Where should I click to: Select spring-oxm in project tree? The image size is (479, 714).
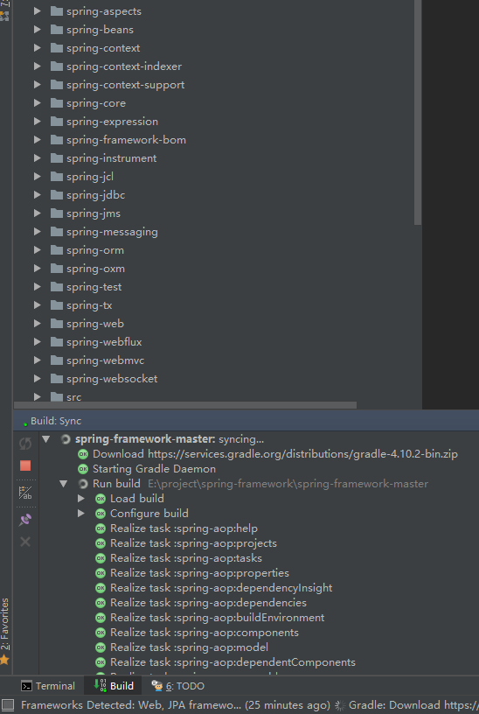(95, 269)
